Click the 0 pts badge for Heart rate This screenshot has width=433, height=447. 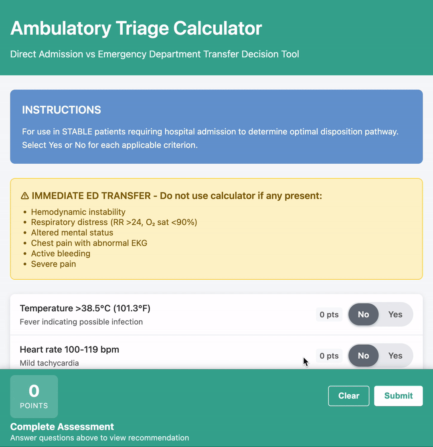[x=329, y=356]
